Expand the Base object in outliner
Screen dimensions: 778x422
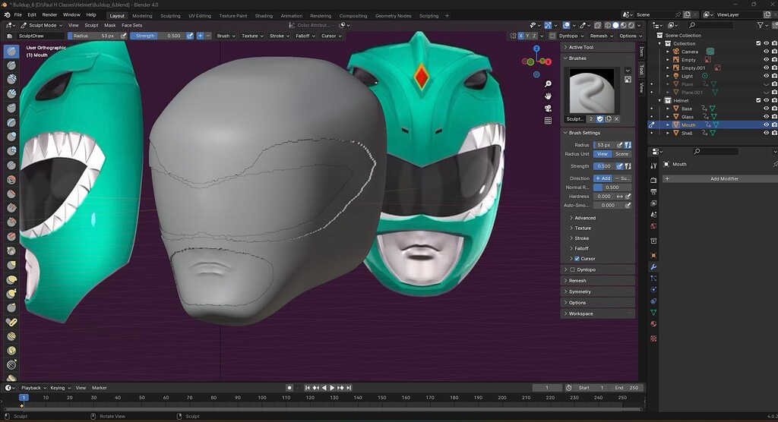668,109
